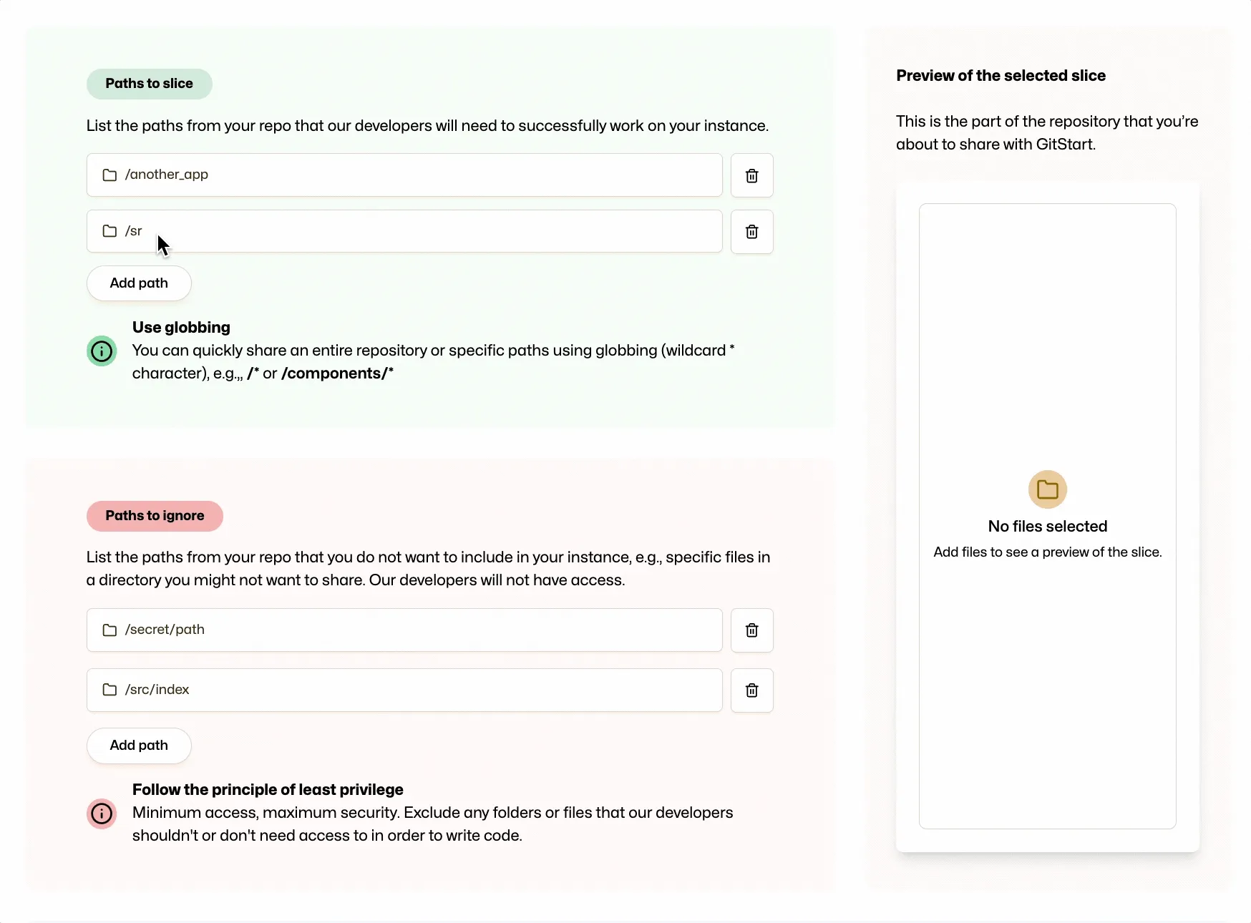The image size is (1251, 923).
Task: Click the yellow folder icon in the preview panel
Action: point(1047,489)
